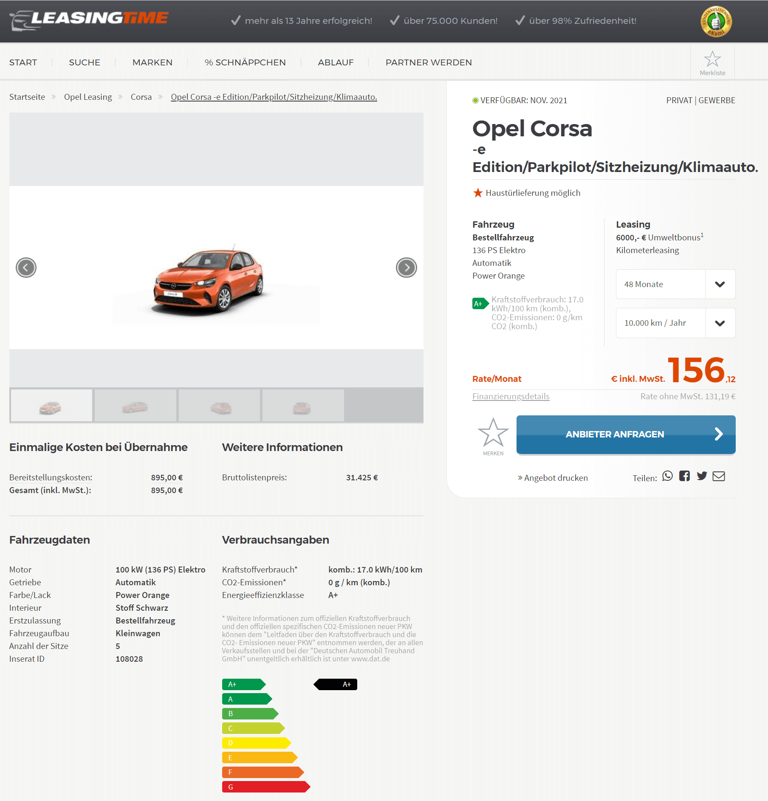Open the ABLAUF menu item
Viewport: 768px width, 801px height.
pos(336,62)
